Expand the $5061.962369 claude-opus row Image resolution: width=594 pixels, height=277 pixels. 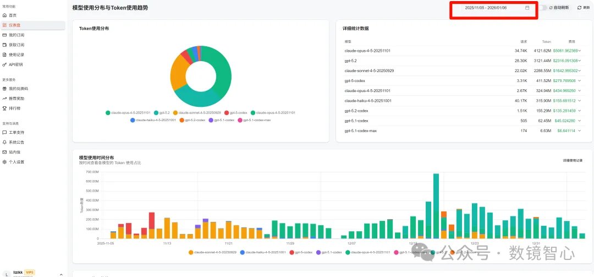click(580, 51)
